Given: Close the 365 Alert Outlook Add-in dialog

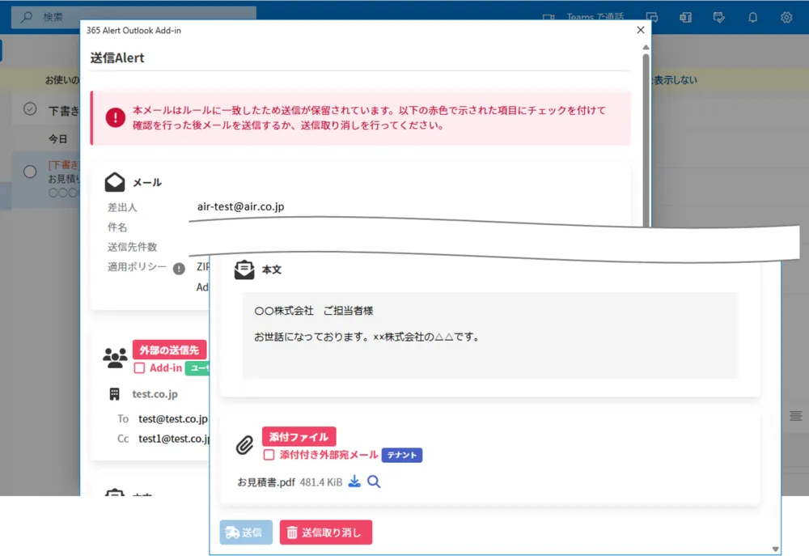Looking at the screenshot, I should (x=640, y=30).
